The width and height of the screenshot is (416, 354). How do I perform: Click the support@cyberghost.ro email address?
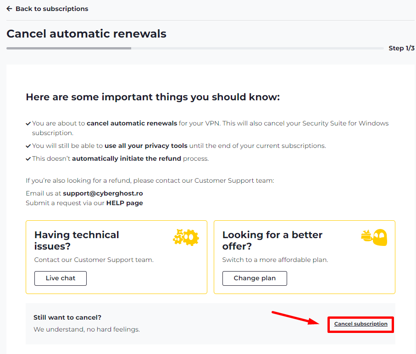[x=103, y=193]
